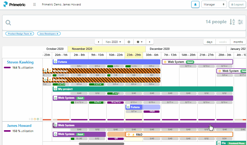
Task: Sort people alphabetically A-Z
Action: (232, 22)
